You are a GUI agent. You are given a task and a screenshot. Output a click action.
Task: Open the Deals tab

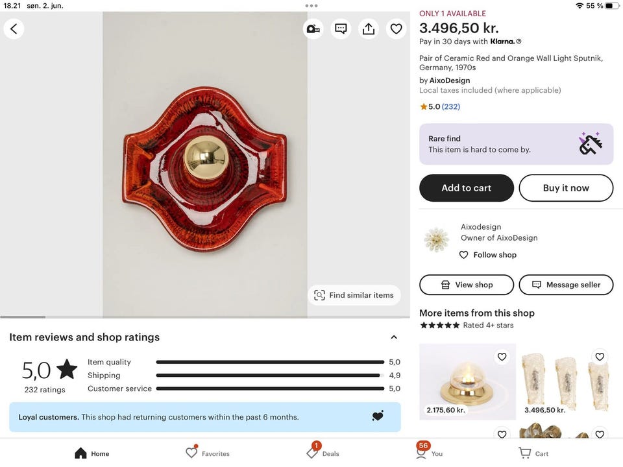(313, 453)
